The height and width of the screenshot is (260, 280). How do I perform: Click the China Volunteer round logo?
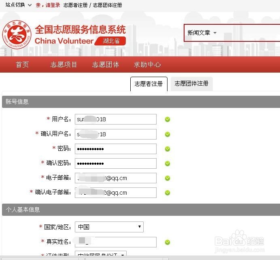pyautogui.click(x=17, y=34)
